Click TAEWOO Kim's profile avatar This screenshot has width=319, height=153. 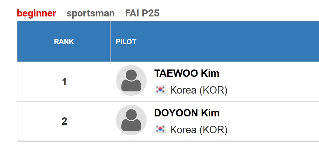click(131, 80)
